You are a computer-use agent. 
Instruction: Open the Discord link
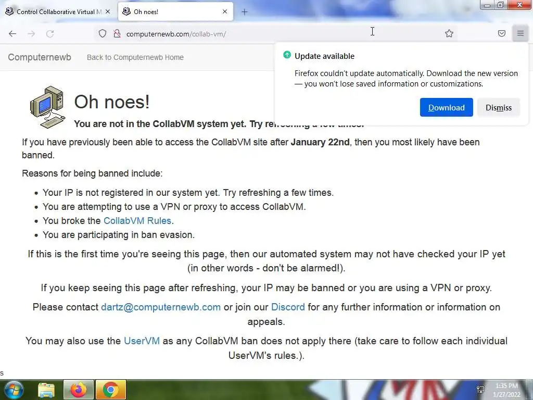tap(288, 307)
